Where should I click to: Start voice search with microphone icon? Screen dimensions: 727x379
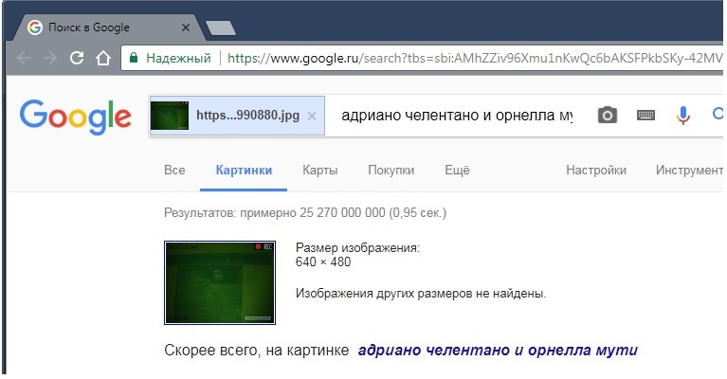click(683, 116)
